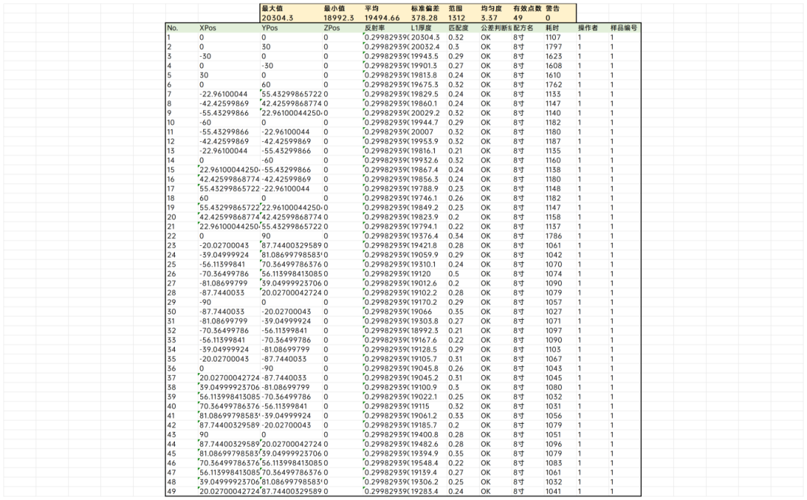The height and width of the screenshot is (500, 807).
Task: Click L1 thickness cell 20032.4
Action: coord(428,47)
